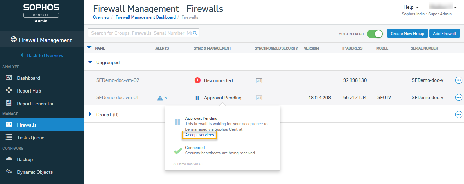464x184 pixels.
Task: Click the synchronized security chart icon for SFDemo-doc-vm-02
Action: pos(259,80)
